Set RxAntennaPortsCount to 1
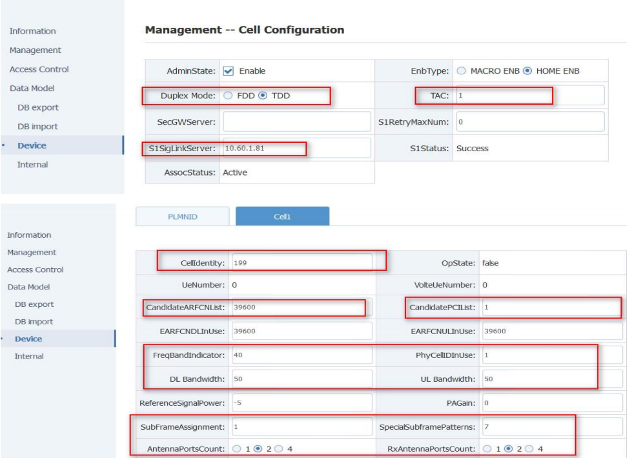This screenshot has height=462, width=632. (x=489, y=448)
